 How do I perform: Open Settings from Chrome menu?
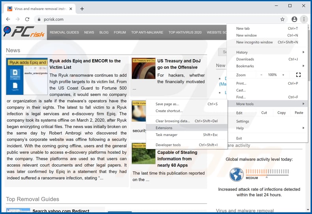coord(242,121)
